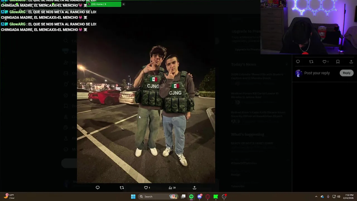Open Spotify from the taskbar
Image resolution: width=357 pixels, height=201 pixels.
coord(191,197)
